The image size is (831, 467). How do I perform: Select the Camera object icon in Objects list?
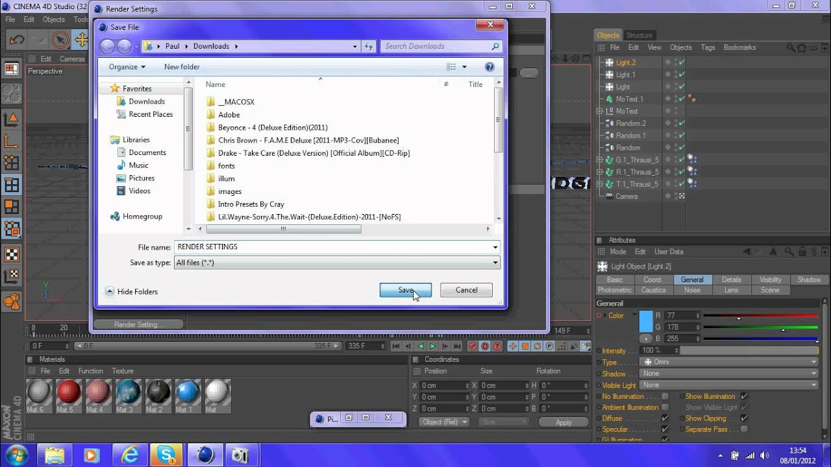(x=609, y=197)
